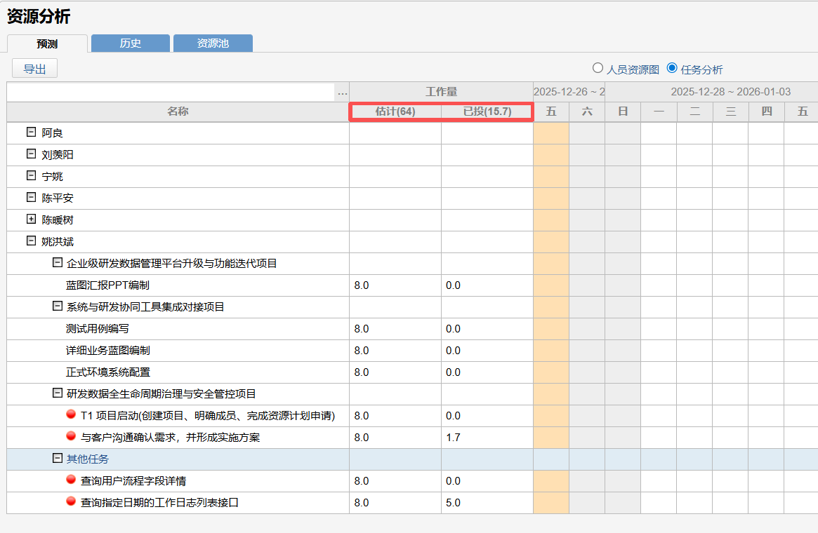
Task: Click the ellipsis icon next to search box
Action: click(342, 92)
